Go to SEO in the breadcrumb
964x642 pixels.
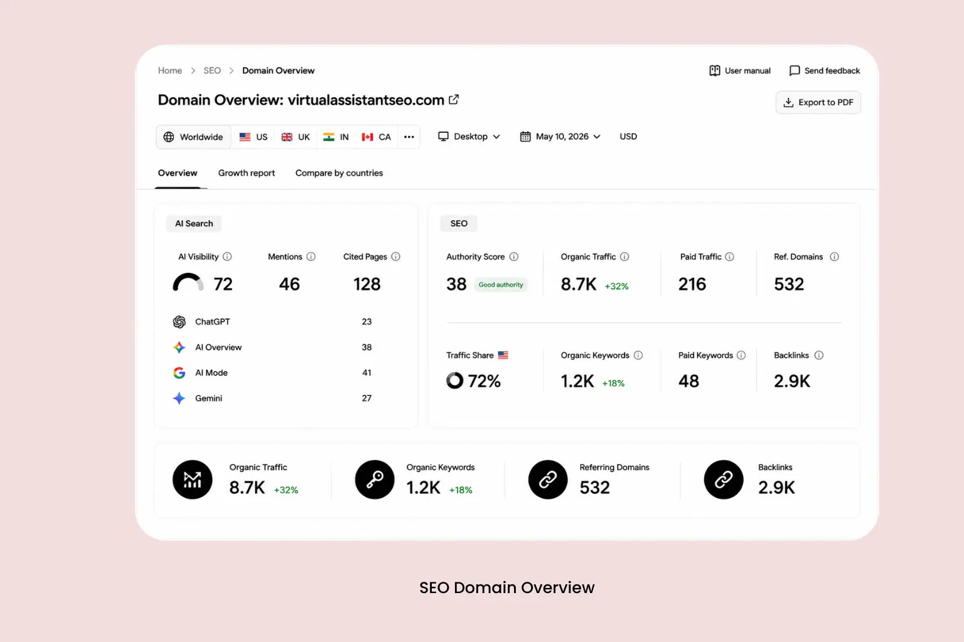pos(212,71)
